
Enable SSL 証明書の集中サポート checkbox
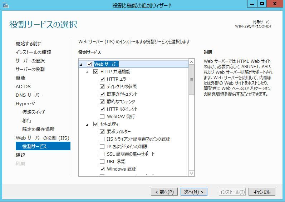coord(102,154)
